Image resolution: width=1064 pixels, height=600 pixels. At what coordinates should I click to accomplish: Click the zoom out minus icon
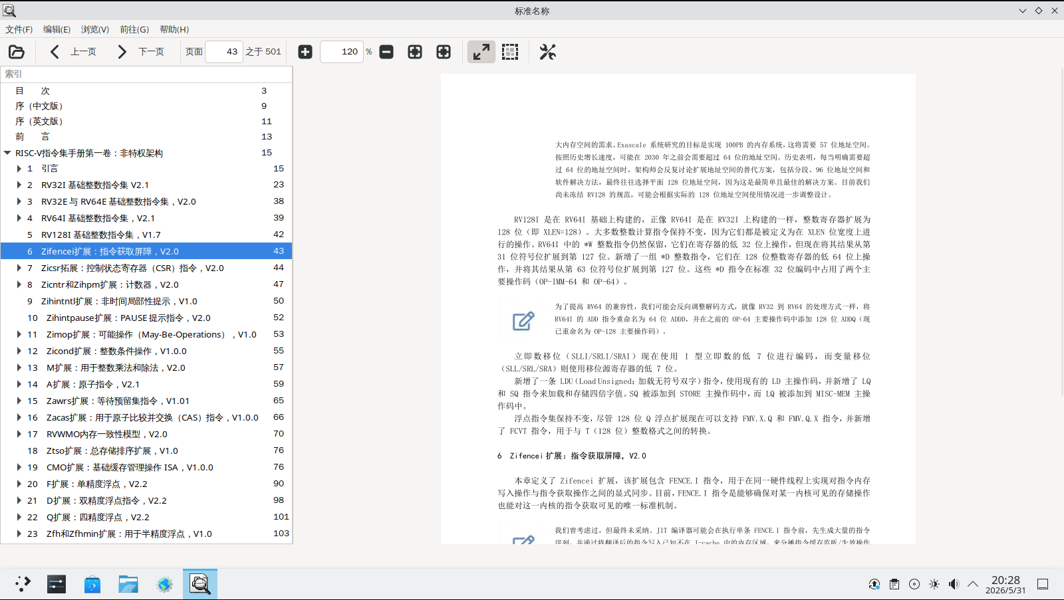[x=386, y=52]
